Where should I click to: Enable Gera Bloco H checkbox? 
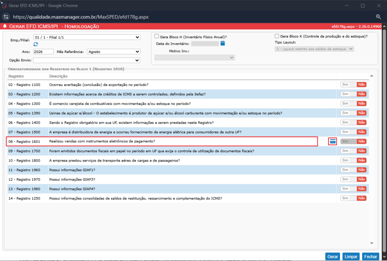(156, 36)
